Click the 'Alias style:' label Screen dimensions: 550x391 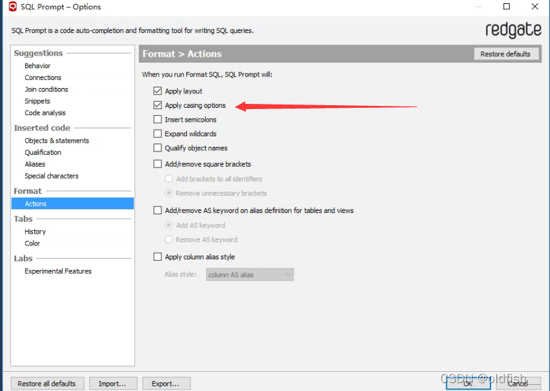(x=180, y=274)
